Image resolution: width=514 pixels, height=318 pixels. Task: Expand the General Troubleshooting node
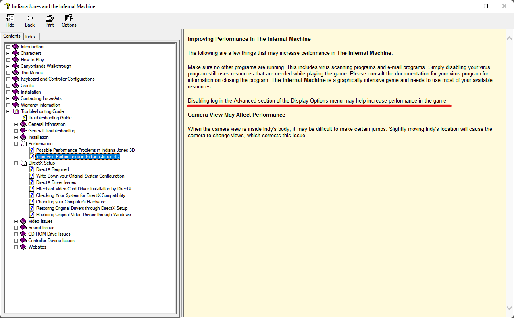pyautogui.click(x=16, y=131)
